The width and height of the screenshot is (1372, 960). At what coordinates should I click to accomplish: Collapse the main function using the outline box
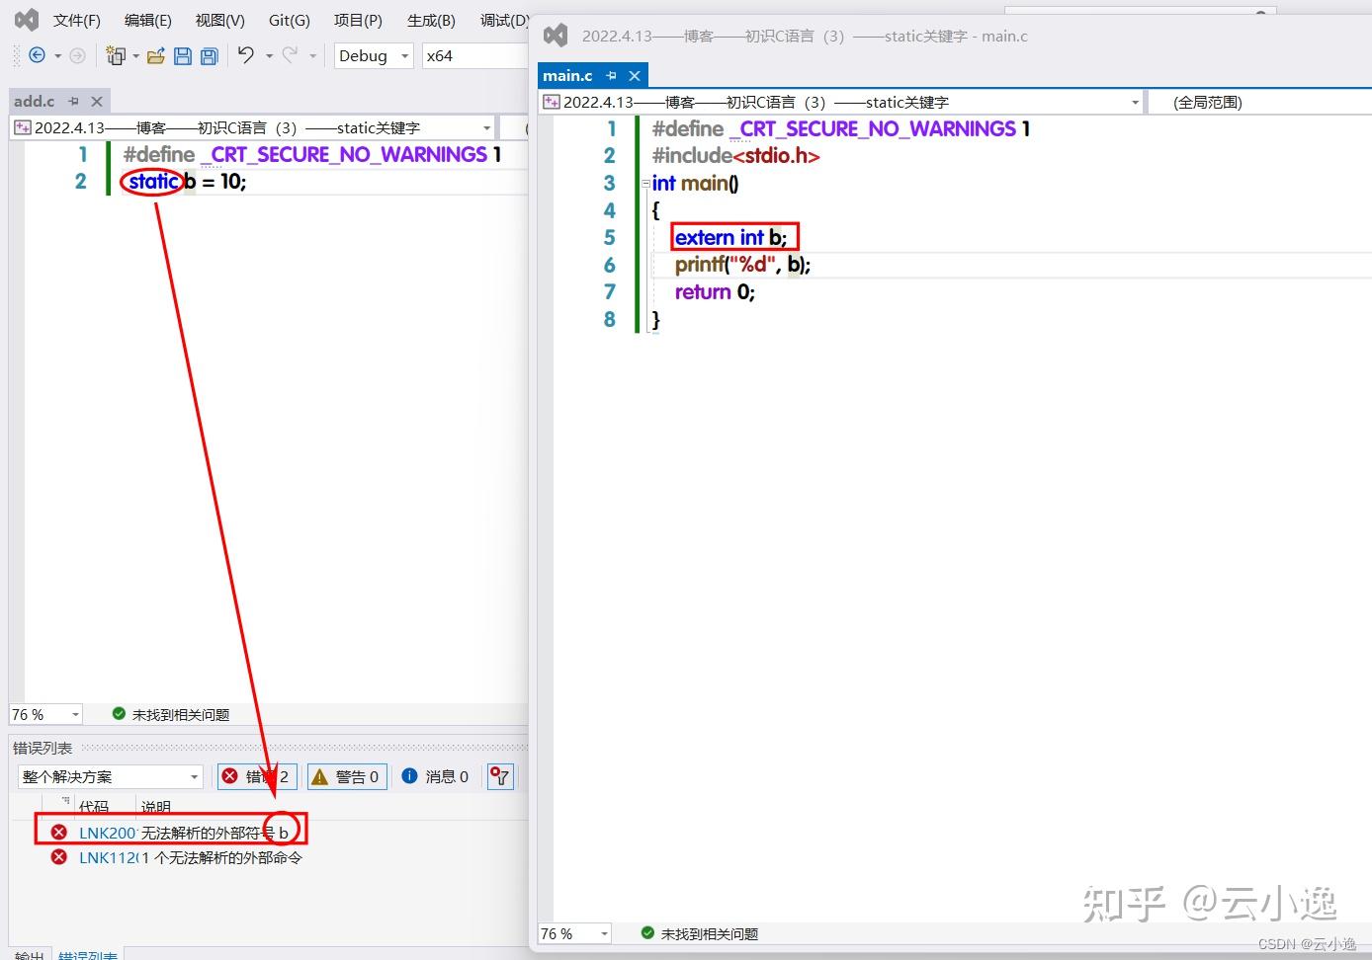pyautogui.click(x=644, y=184)
